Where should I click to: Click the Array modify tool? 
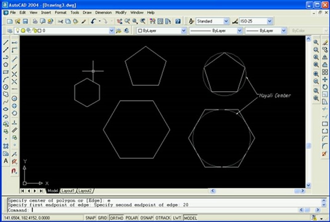[325, 72]
